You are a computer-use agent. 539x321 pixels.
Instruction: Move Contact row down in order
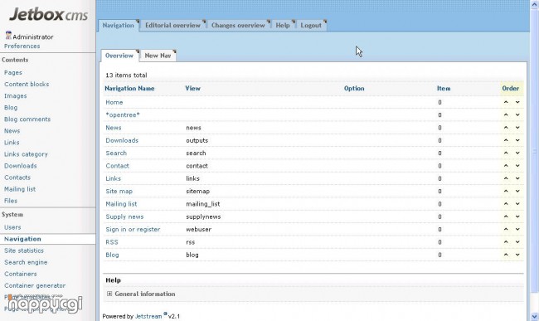[517, 166]
